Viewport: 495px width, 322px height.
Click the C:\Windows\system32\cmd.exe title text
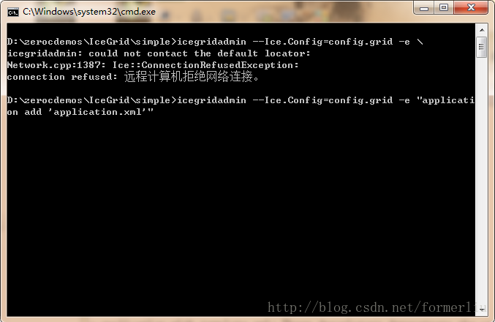click(89, 12)
